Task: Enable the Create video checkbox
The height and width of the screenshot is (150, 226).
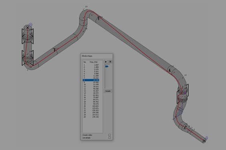Action: 109,135
